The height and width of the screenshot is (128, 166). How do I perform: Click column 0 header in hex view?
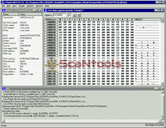tap(60, 19)
